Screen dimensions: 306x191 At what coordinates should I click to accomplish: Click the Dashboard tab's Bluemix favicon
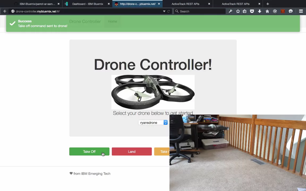(67, 4)
